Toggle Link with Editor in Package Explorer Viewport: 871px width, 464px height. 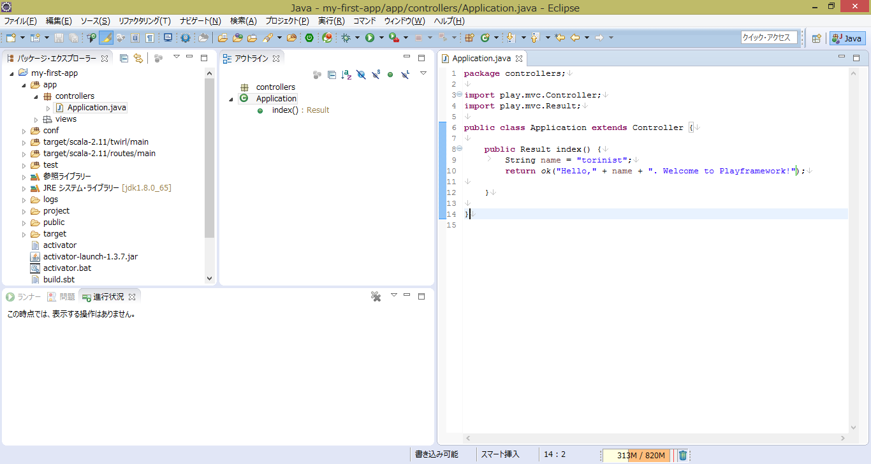(x=137, y=58)
